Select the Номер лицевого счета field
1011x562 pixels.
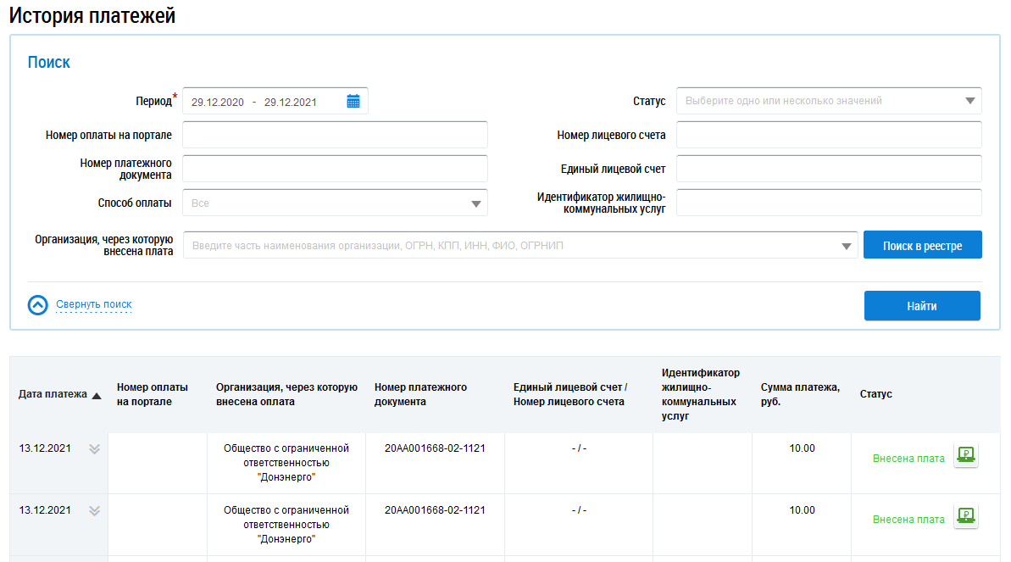click(828, 135)
